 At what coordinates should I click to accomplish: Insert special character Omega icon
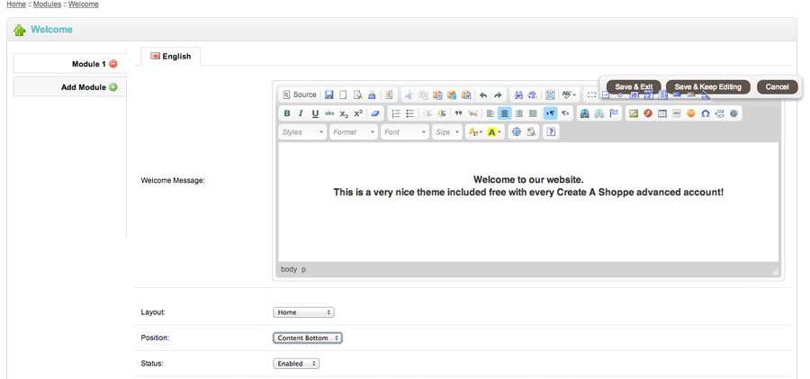pyautogui.click(x=705, y=113)
